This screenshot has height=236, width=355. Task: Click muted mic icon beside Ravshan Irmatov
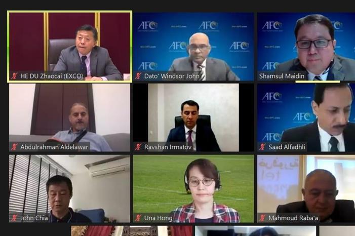click(x=138, y=147)
